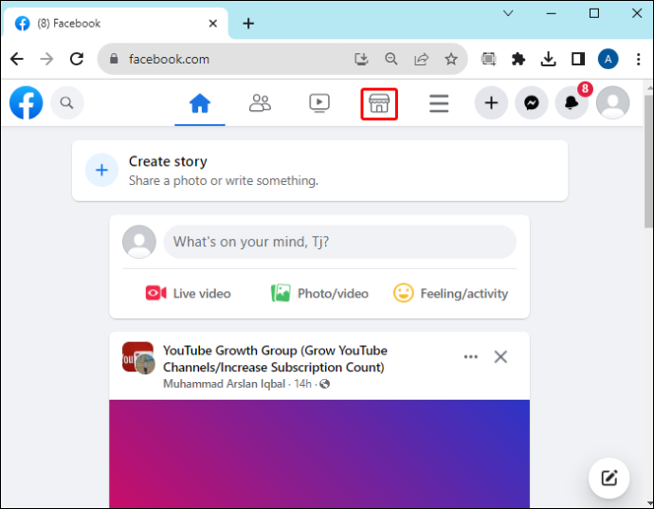The image size is (654, 509).
Task: Click the screenshot capture extension icon
Action: point(488,60)
